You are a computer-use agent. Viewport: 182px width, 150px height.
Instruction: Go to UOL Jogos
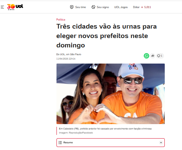pos(121,7)
